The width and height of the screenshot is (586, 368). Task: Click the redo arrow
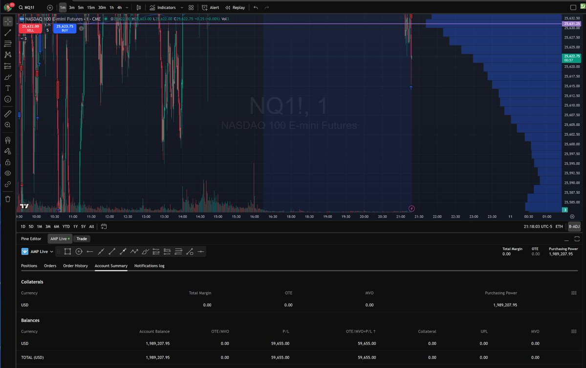point(266,7)
